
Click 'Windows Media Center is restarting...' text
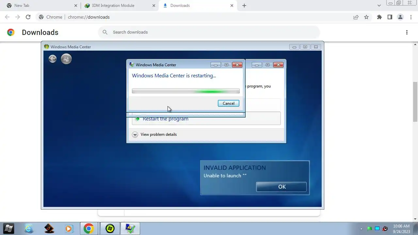[174, 76]
